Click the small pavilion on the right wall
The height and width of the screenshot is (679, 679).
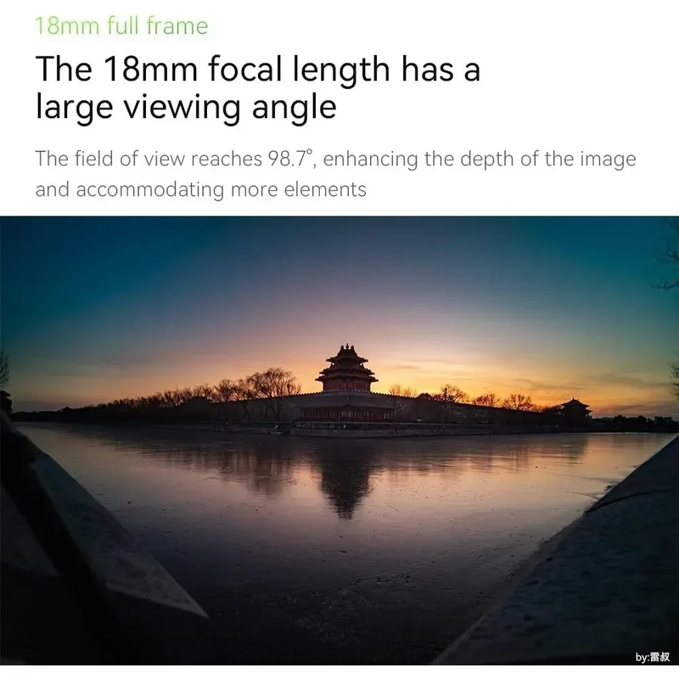[575, 408]
